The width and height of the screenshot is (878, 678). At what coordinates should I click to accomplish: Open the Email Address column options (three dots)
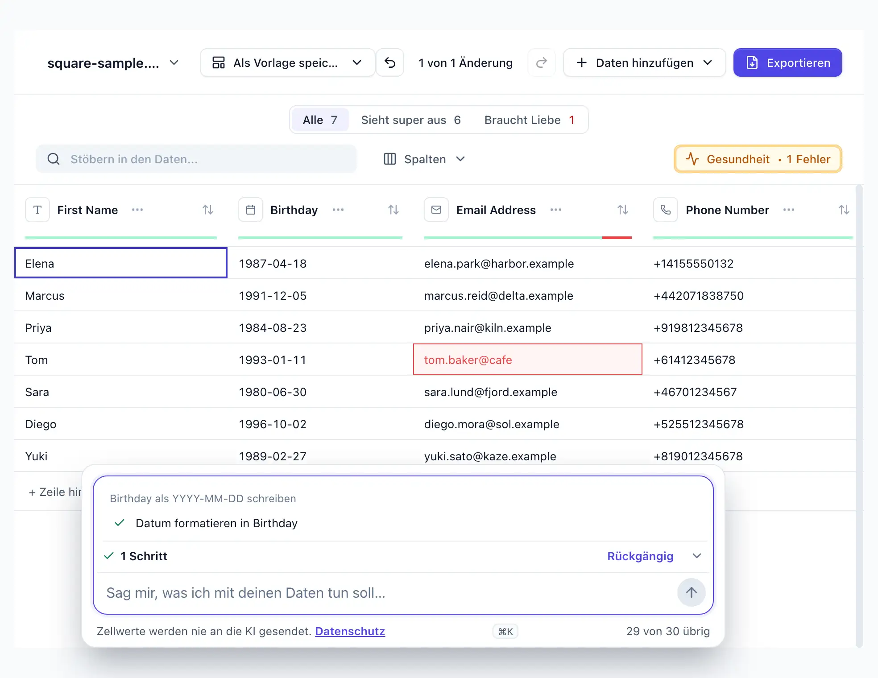click(556, 210)
